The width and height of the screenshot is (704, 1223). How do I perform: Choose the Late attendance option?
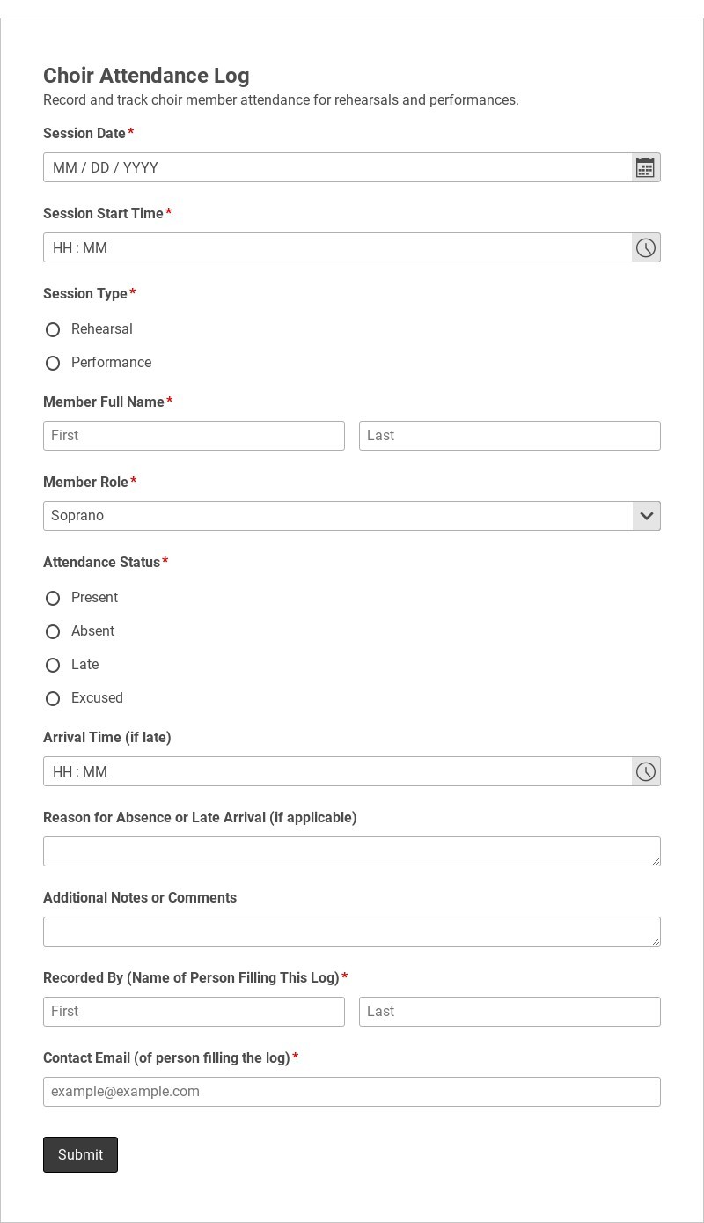pyautogui.click(x=53, y=665)
